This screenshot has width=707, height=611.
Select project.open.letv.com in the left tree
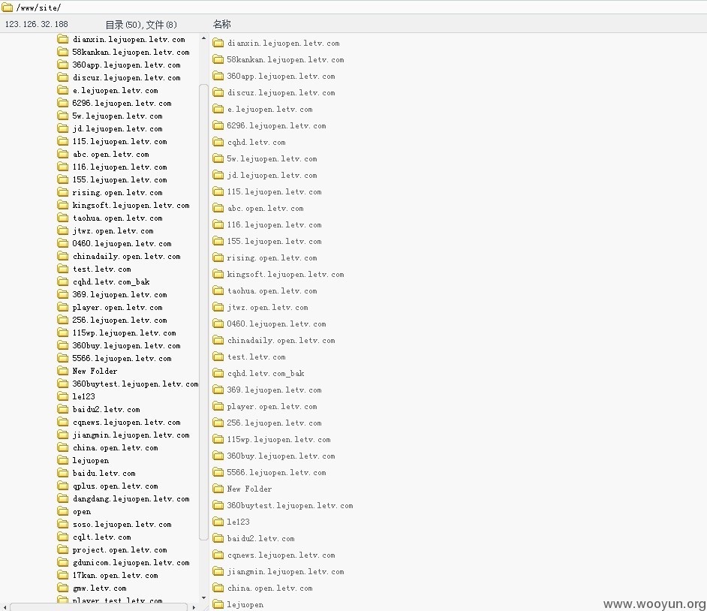point(119,549)
